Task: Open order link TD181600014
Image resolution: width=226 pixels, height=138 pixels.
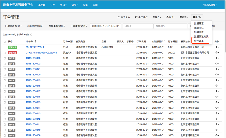Action: 33,108
